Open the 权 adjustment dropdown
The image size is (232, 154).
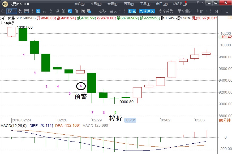(12, 11)
